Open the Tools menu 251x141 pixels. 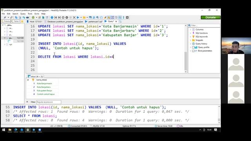30,14
